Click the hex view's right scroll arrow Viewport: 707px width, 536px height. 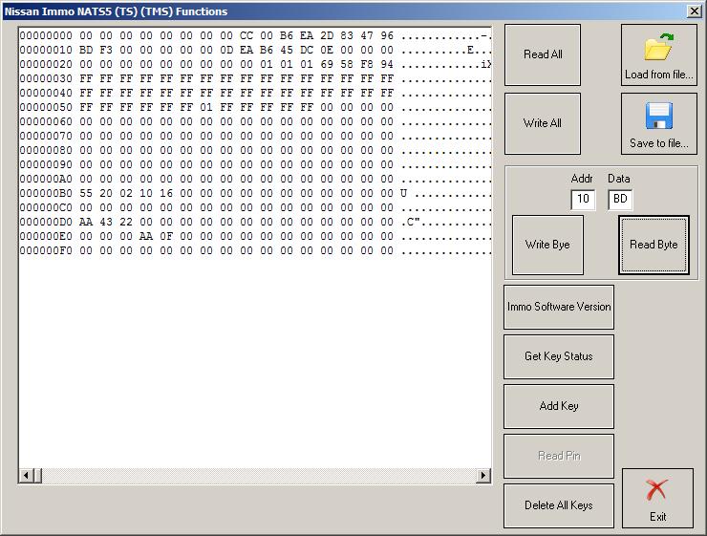click(x=483, y=476)
